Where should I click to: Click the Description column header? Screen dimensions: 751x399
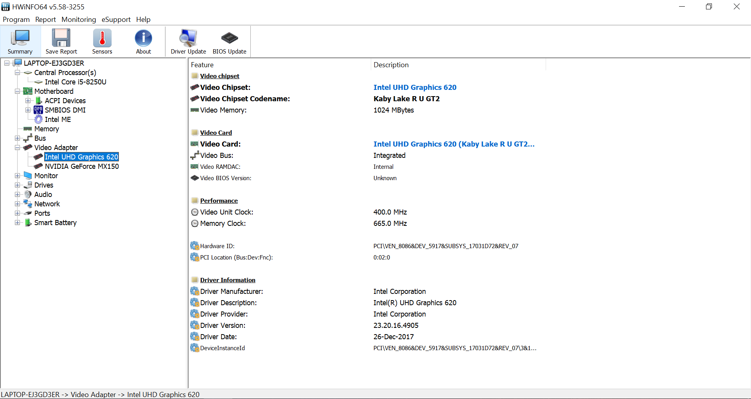(x=458, y=65)
